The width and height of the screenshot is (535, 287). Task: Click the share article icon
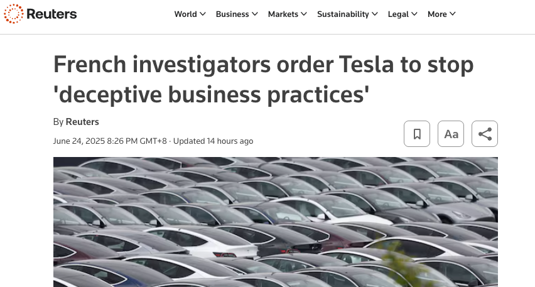click(485, 134)
